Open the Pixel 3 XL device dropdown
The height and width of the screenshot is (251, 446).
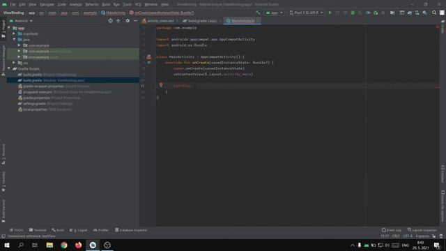click(306, 13)
